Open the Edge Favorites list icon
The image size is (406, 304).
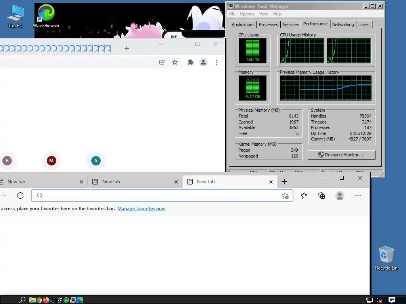(304, 196)
